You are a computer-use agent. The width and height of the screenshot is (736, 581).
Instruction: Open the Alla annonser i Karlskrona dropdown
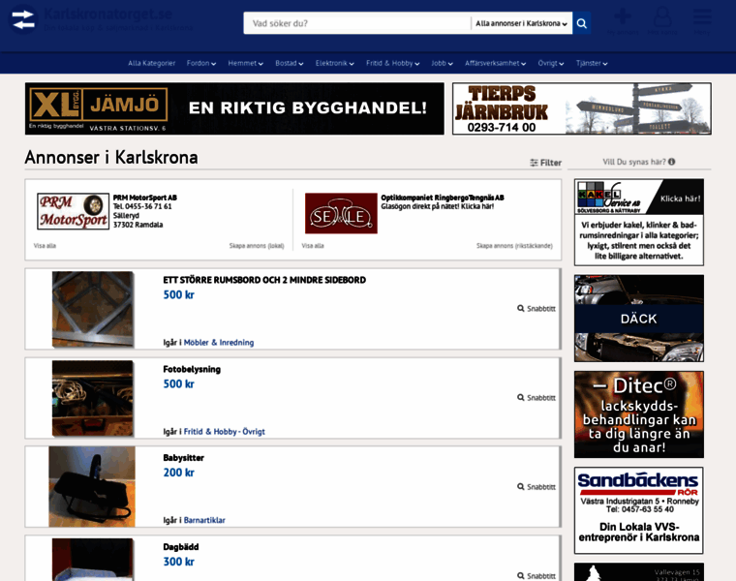point(521,23)
